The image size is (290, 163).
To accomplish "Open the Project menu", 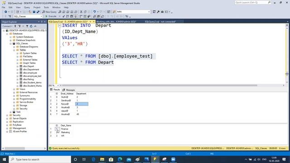I will click(x=37, y=7).
